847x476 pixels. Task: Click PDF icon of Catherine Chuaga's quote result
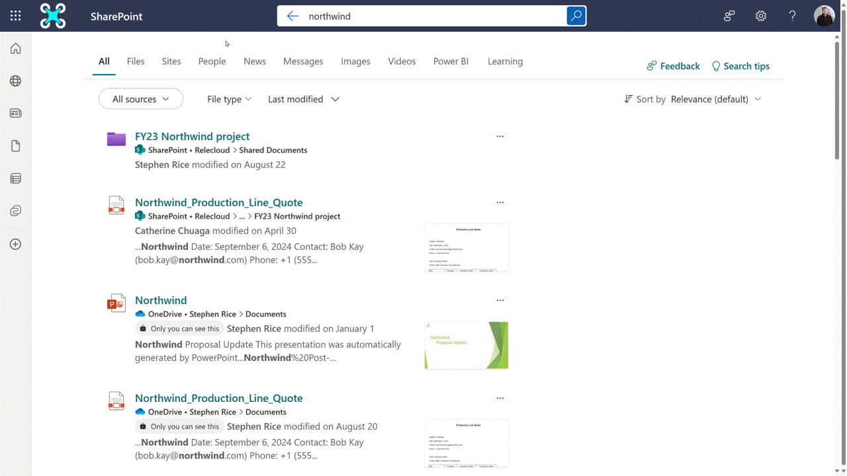[116, 205]
